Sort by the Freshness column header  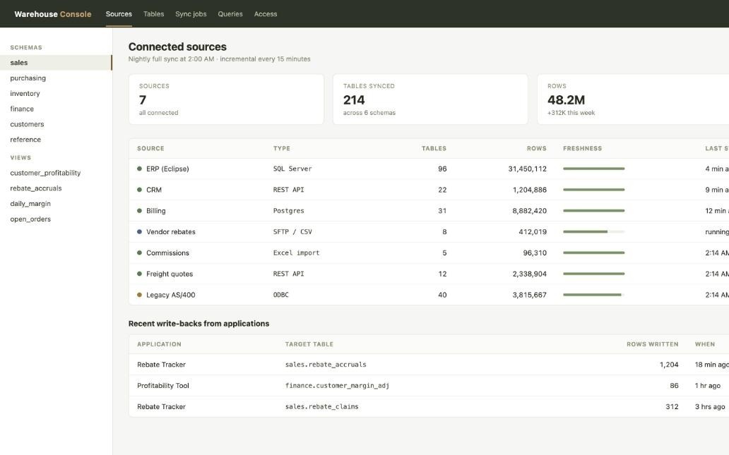coord(582,148)
